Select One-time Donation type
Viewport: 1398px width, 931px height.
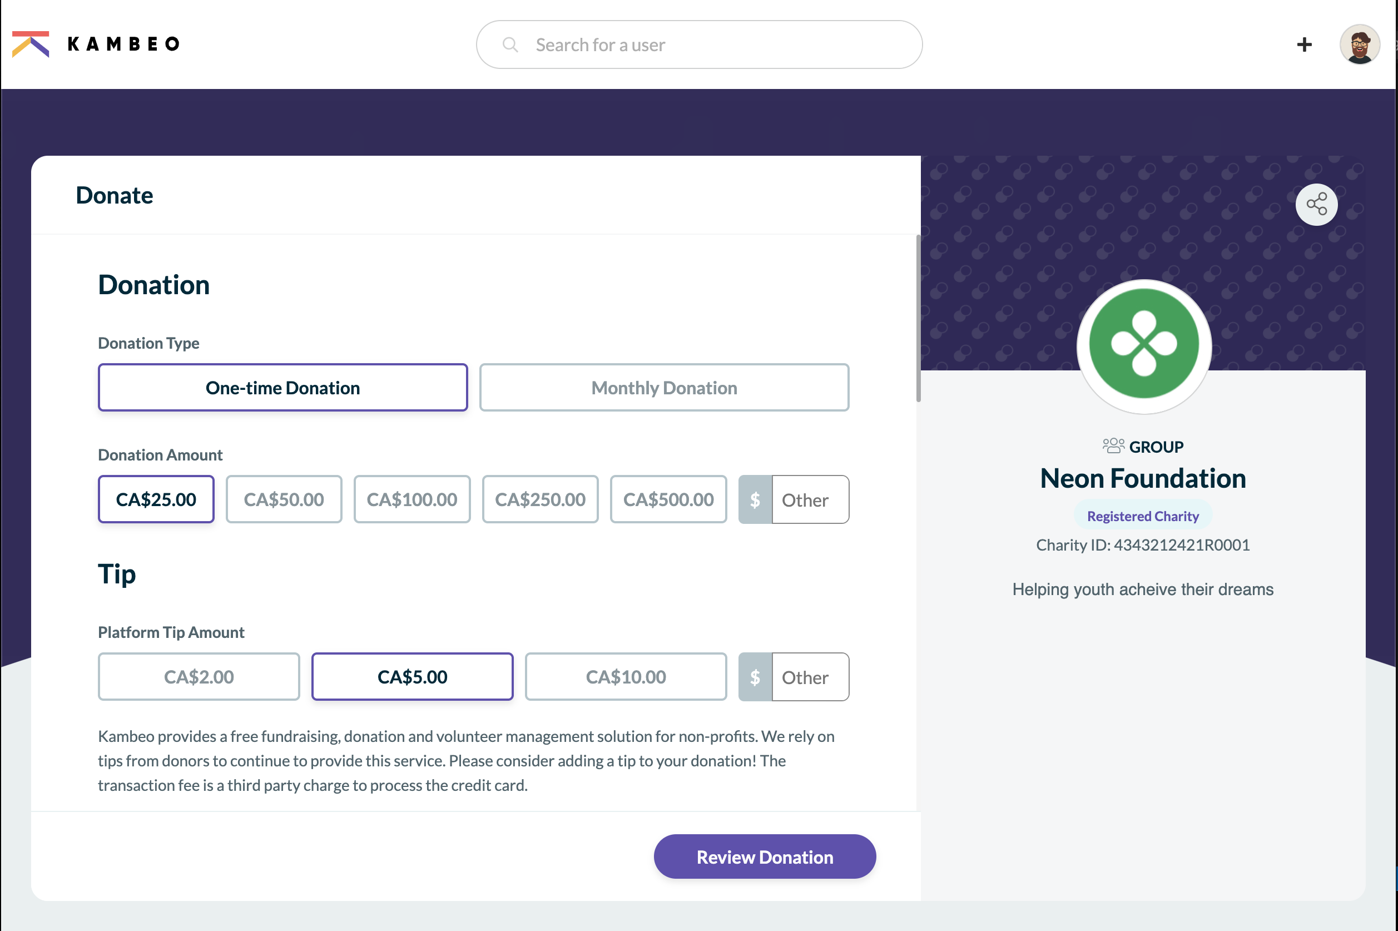click(282, 388)
